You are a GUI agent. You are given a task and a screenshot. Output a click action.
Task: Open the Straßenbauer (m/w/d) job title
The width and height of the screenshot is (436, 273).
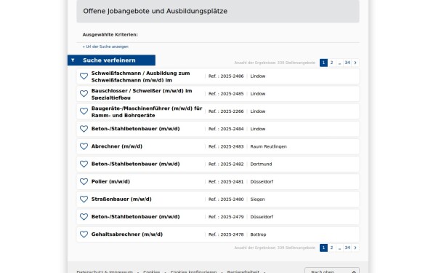tap(121, 199)
